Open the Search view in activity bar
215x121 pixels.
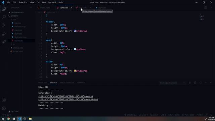pyautogui.click(x=4, y=17)
